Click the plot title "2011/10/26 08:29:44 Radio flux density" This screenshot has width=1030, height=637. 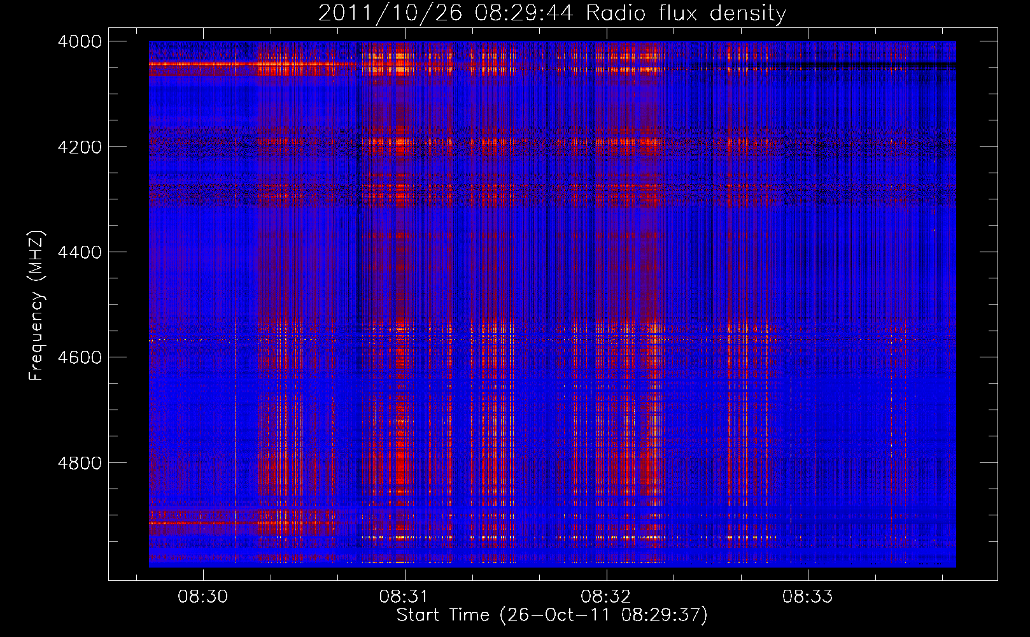click(x=552, y=13)
